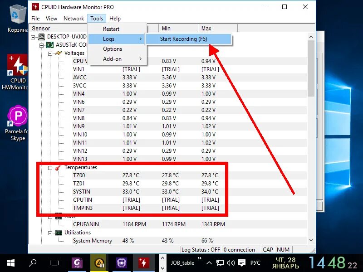Collapse the Temperatures group
This screenshot has width=363, height=272.
(50, 168)
